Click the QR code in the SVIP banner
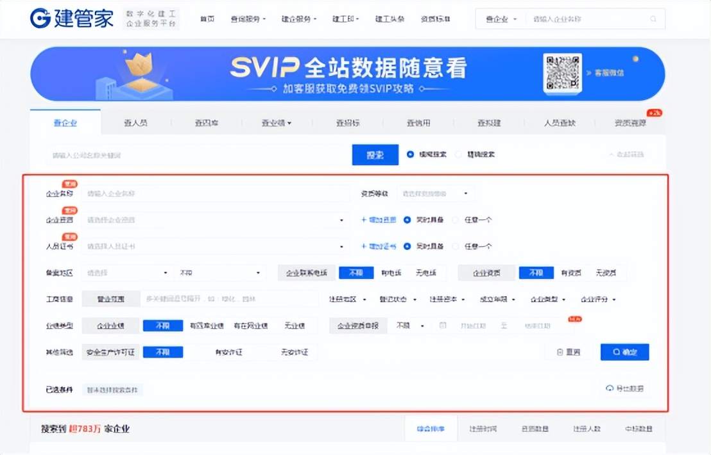This screenshot has height=455, width=711. point(561,73)
